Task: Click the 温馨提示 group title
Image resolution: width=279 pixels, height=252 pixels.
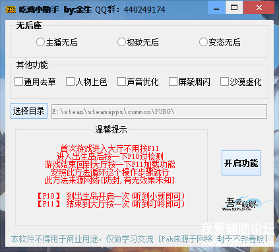Action: click(111, 129)
